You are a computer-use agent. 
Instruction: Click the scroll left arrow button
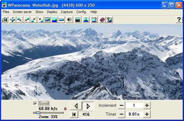coord(76,106)
